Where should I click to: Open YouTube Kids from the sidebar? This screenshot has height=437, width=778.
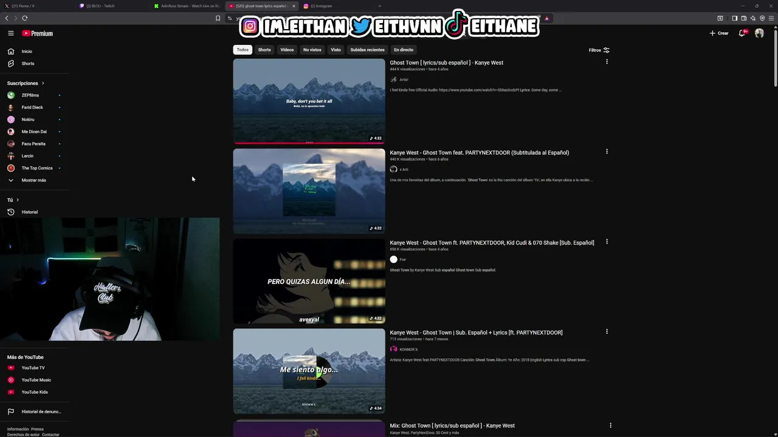pyautogui.click(x=35, y=392)
